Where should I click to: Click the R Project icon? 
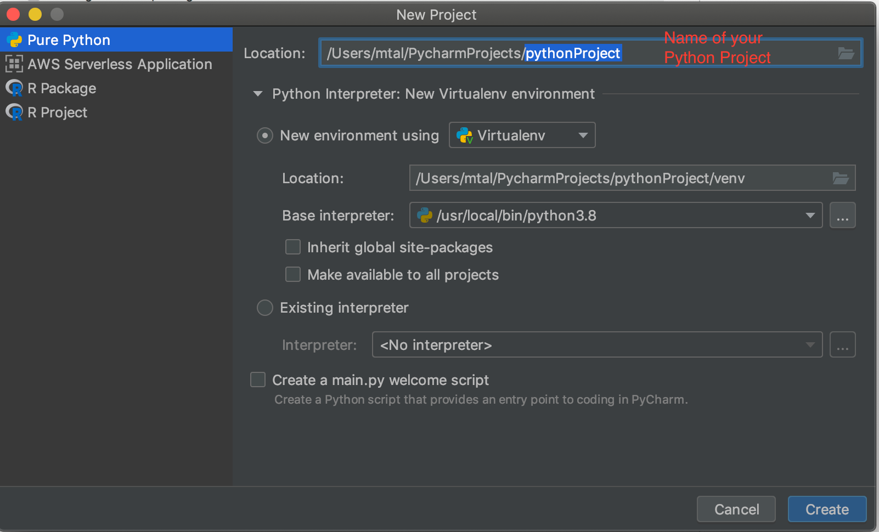tap(14, 112)
